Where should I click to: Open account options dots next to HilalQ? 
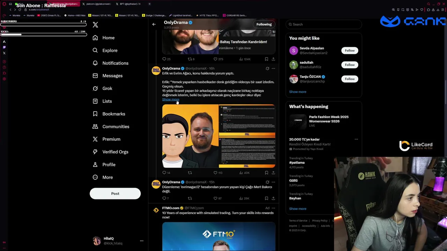[x=141, y=241]
